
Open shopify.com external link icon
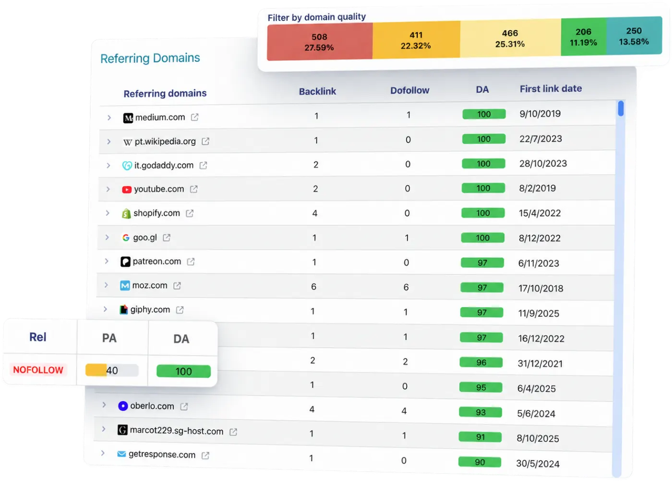(x=190, y=214)
